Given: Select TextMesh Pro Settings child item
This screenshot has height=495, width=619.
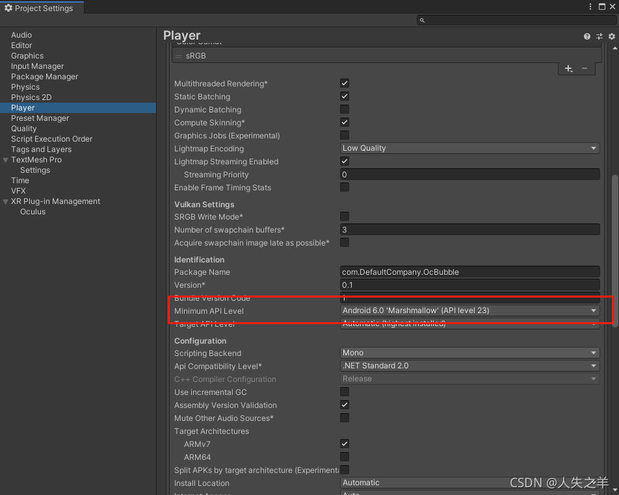Looking at the screenshot, I should click(x=35, y=170).
